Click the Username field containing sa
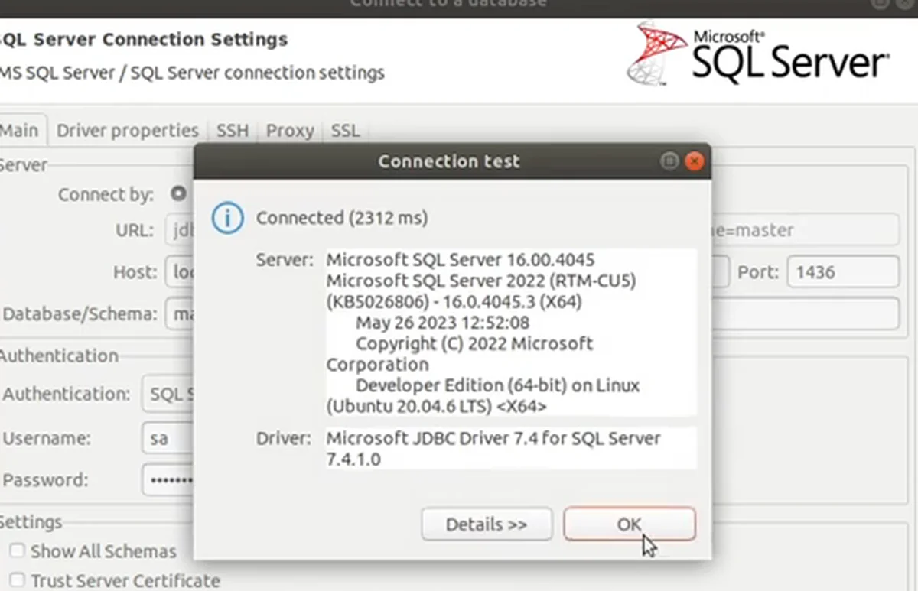Viewport: 918px width, 591px height. (168, 439)
